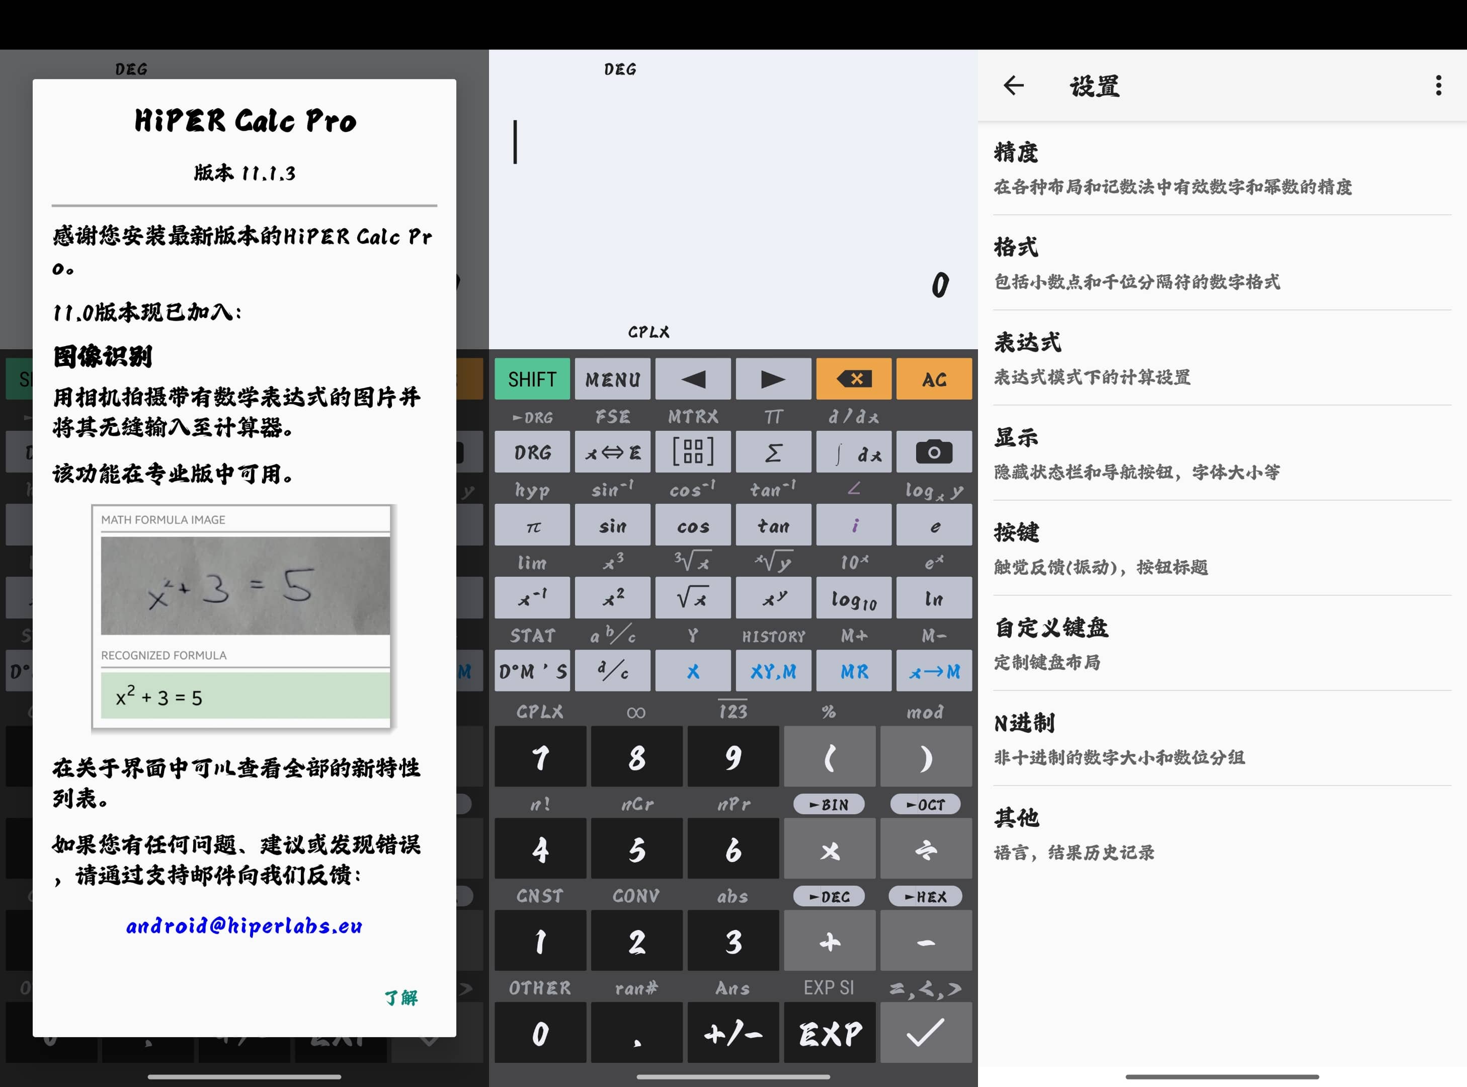1467x1087 pixels.
Task: Open the android@hiperlabs.eu email link
Action: pyautogui.click(x=244, y=926)
